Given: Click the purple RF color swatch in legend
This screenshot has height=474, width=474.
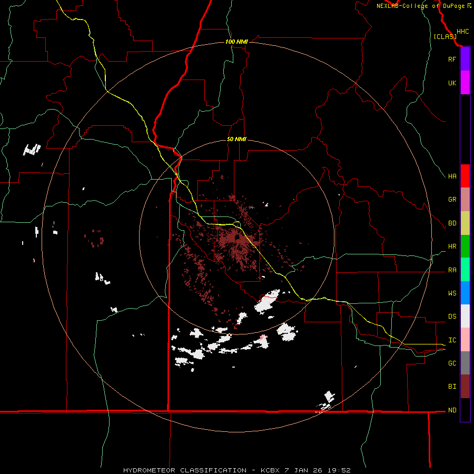Looking at the screenshot, I should [465, 59].
